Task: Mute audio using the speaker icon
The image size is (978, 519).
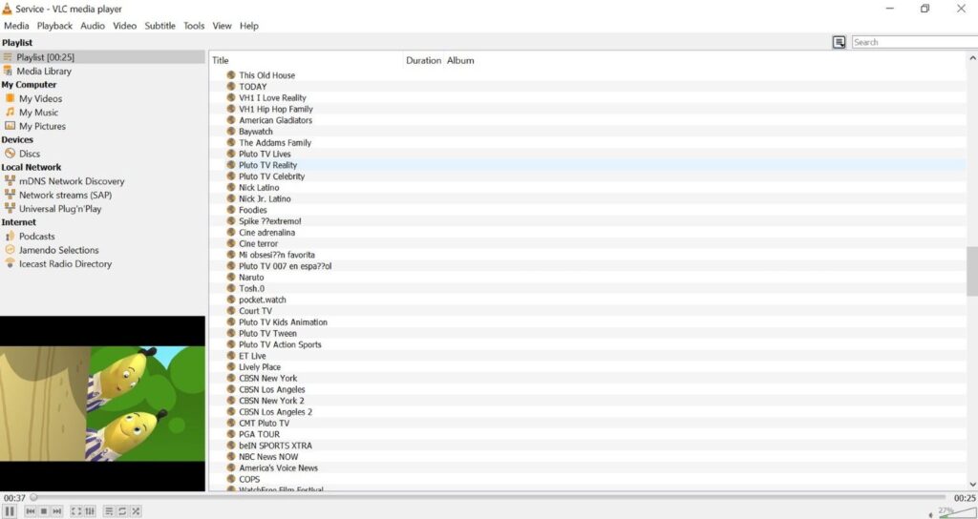Action: (x=931, y=513)
